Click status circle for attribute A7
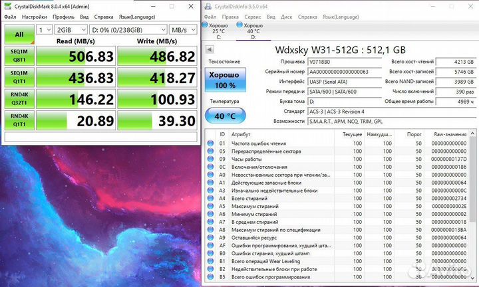The image size is (479, 287). [210, 222]
